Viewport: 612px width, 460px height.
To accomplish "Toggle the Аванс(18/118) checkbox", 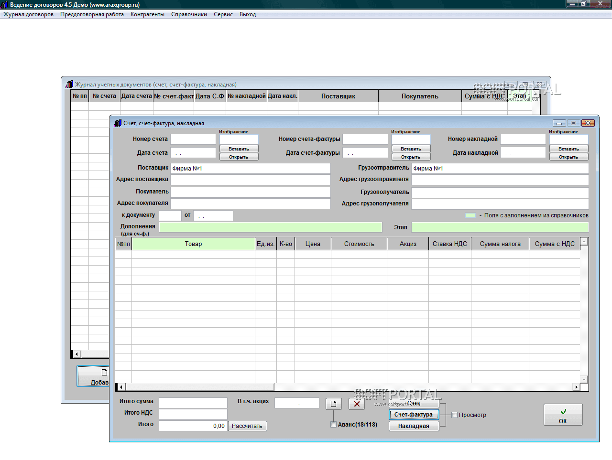I will pos(334,425).
